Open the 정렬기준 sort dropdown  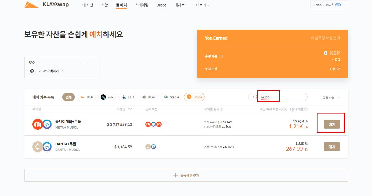click(331, 97)
